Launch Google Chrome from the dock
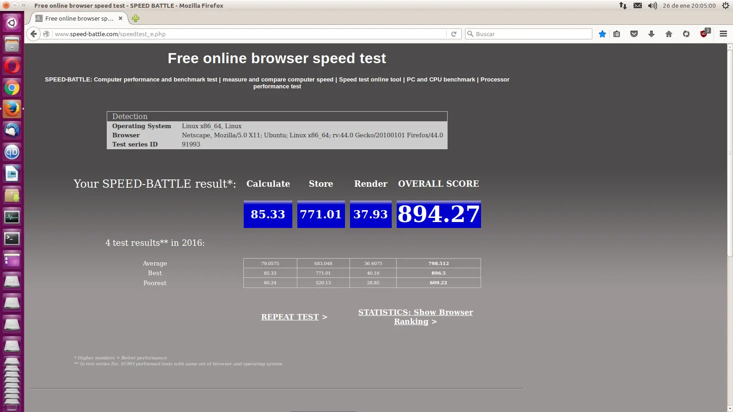Viewport: 733px width, 412px height. tap(11, 87)
